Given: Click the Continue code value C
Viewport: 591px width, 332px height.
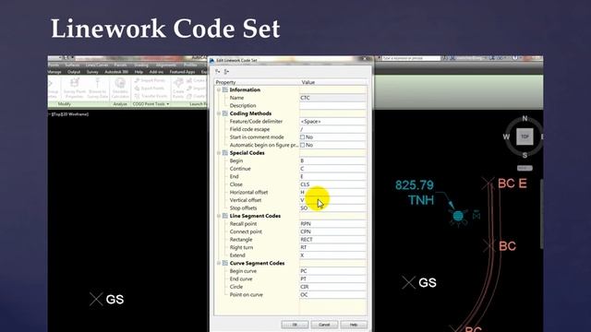Looking at the screenshot, I should pos(332,169).
